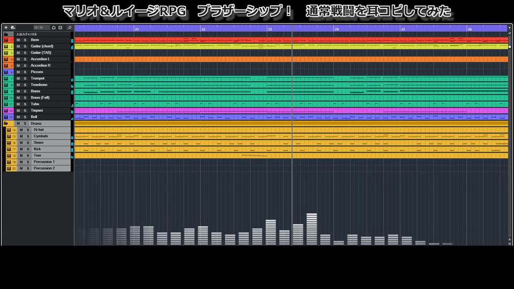Select the Cymbals track name

(x=41, y=136)
